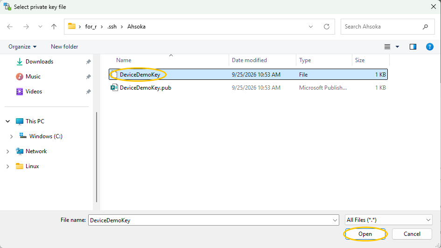
Task: Click the Cancel button
Action: pos(412,234)
